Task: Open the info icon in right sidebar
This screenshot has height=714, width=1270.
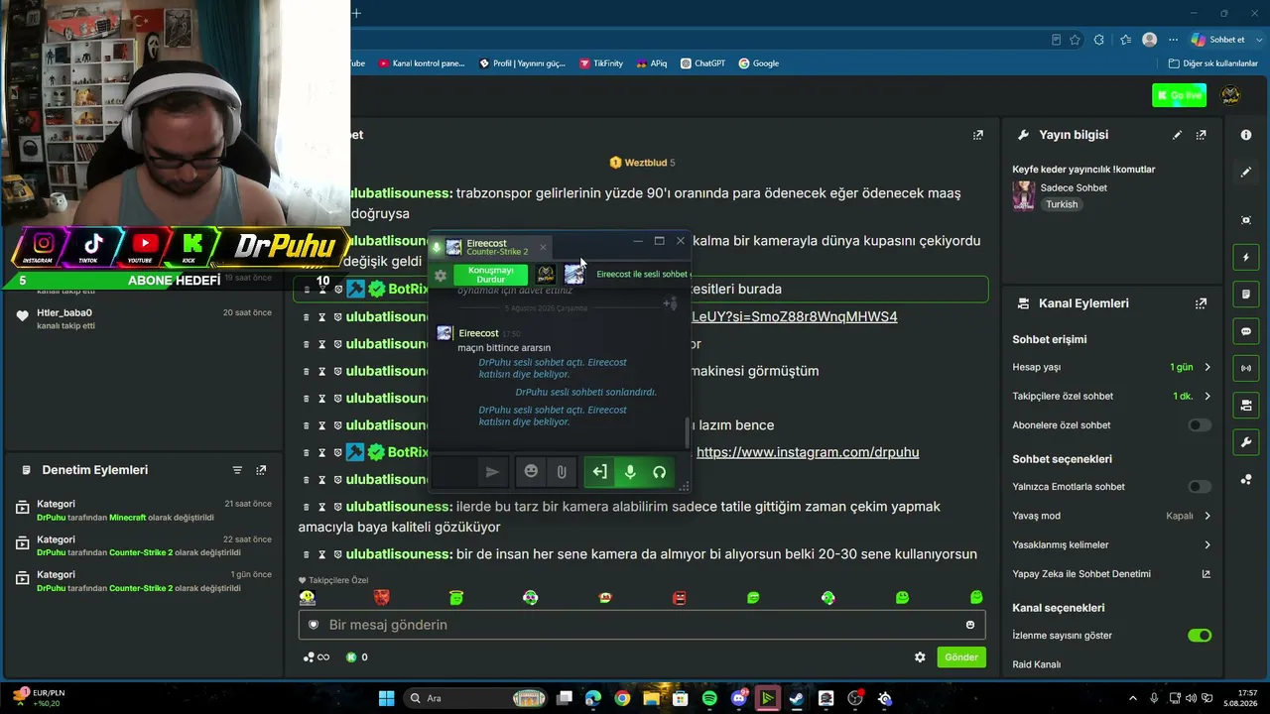Action: [x=1246, y=135]
